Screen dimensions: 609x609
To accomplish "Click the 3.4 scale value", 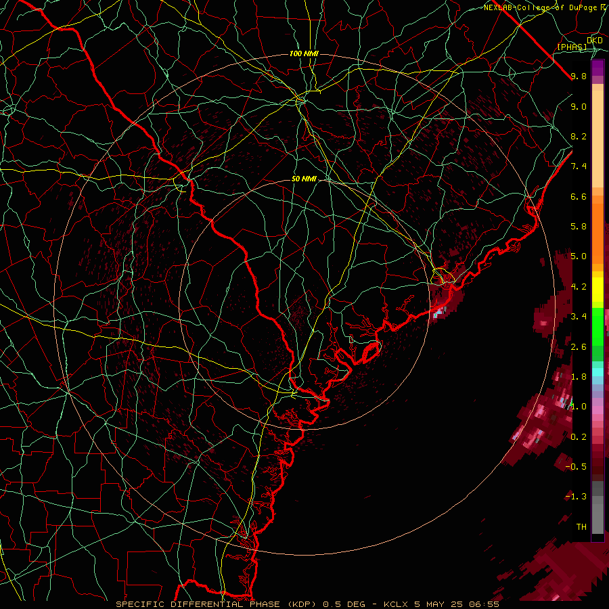I will tap(579, 317).
